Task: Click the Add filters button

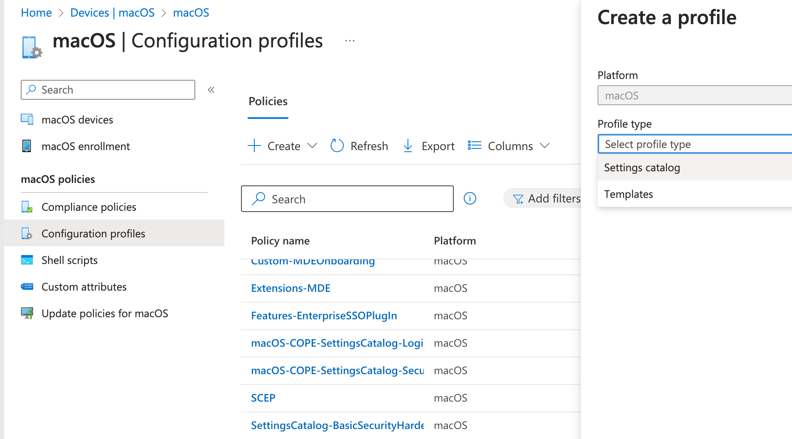Action: (x=546, y=199)
